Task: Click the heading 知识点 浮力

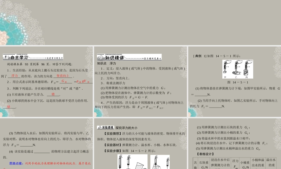Action: pyautogui.click(x=106, y=63)
